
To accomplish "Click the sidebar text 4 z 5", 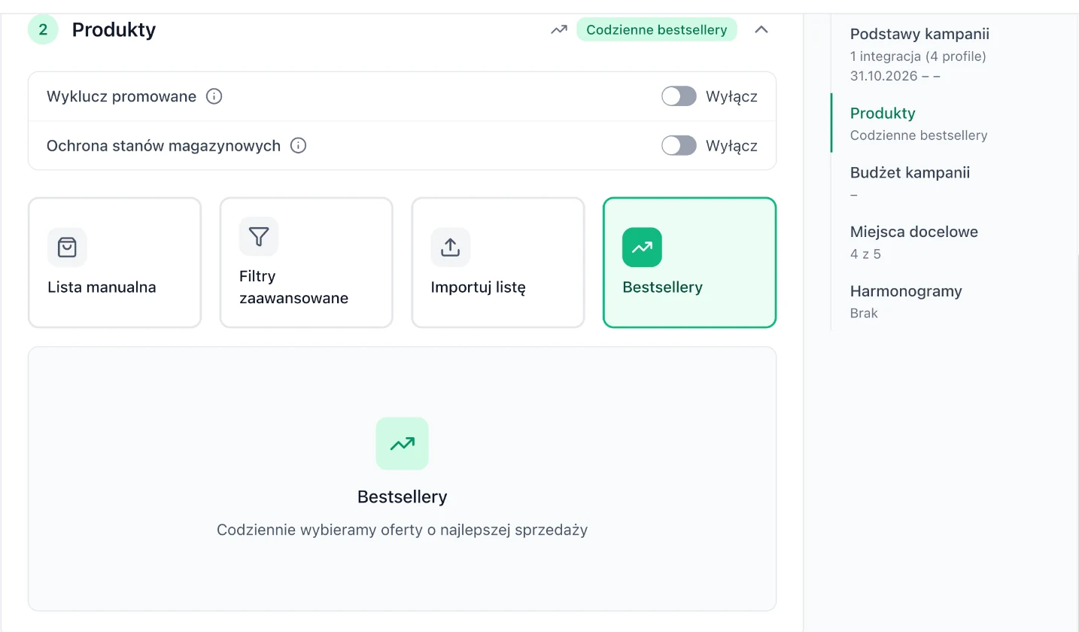I will click(865, 254).
